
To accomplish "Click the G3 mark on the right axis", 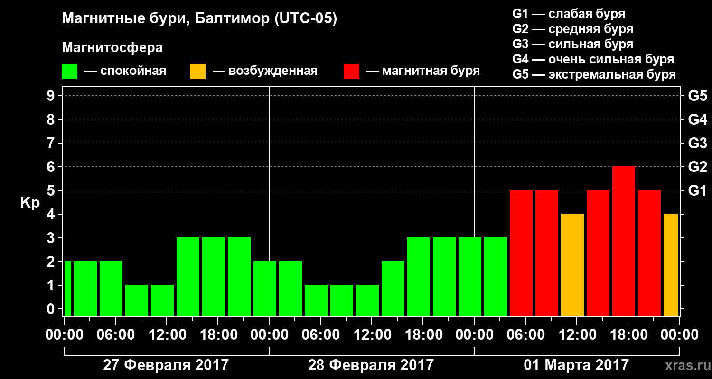I will pyautogui.click(x=697, y=143).
